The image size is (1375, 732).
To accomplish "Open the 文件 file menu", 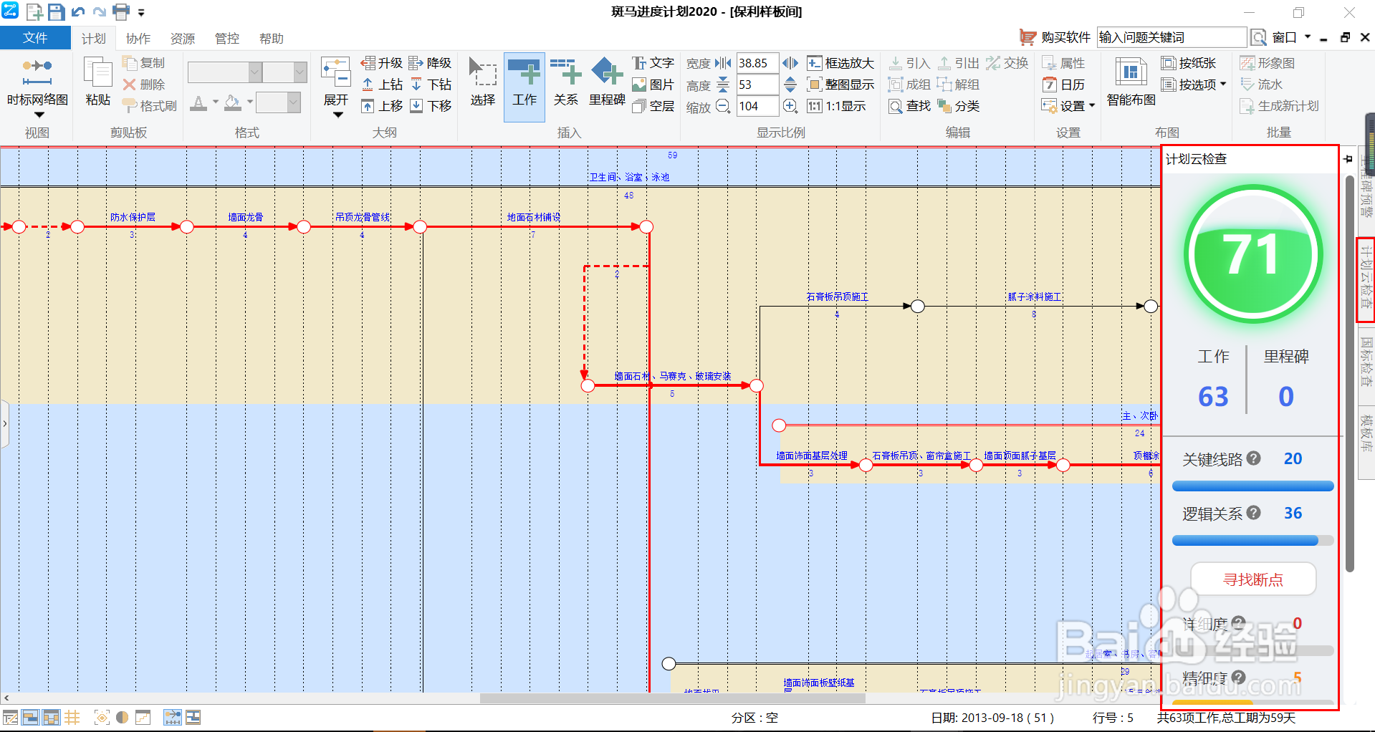I will 35,38.
